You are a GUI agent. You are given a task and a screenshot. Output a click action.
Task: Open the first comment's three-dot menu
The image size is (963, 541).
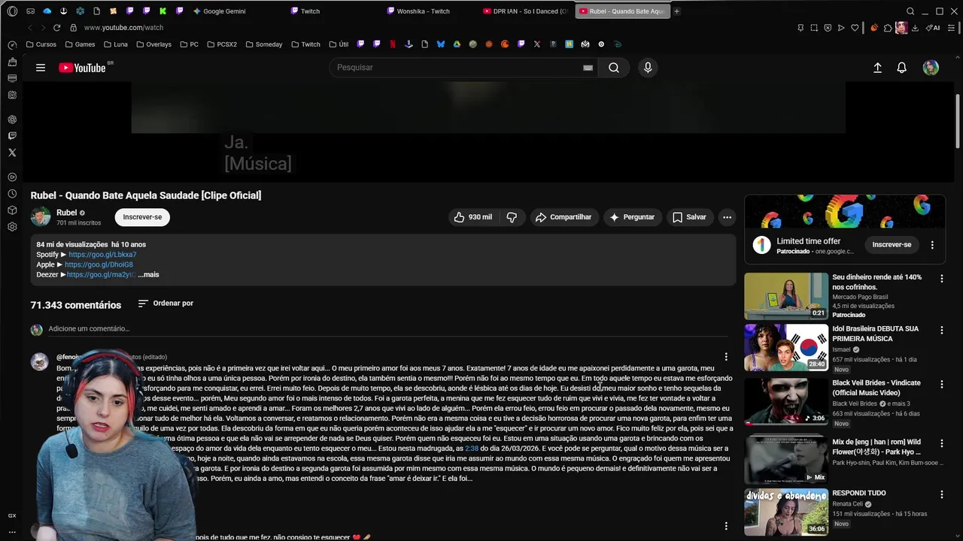click(726, 357)
